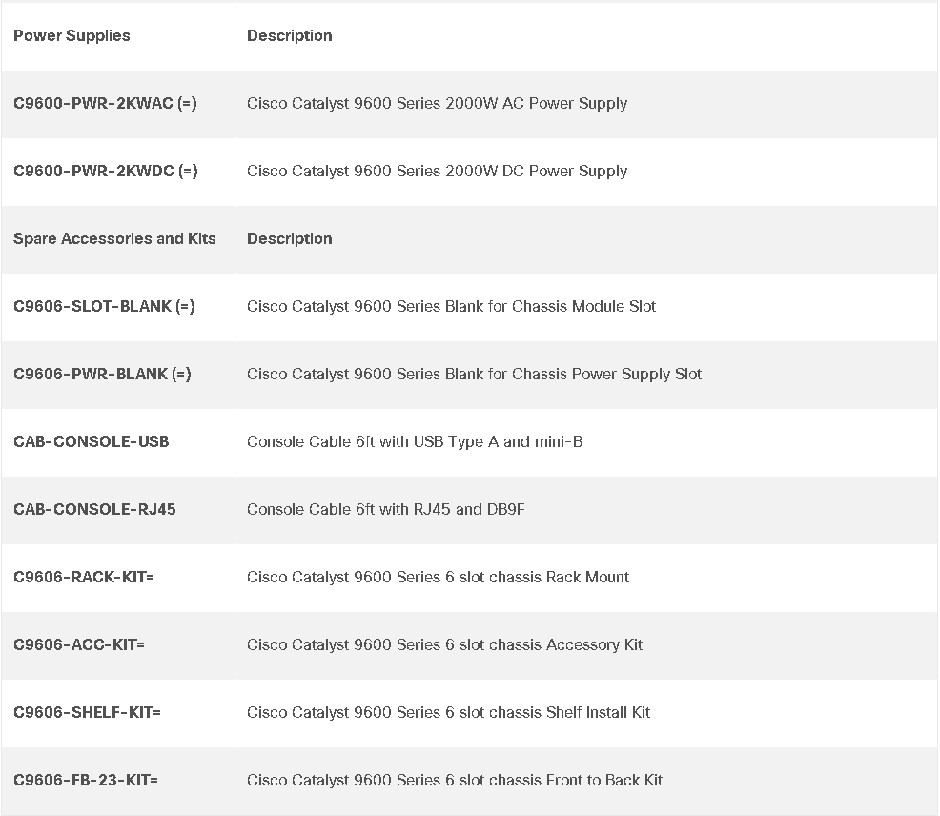Select the C9600-PWR-2KWAC (=) part number

coord(105,103)
